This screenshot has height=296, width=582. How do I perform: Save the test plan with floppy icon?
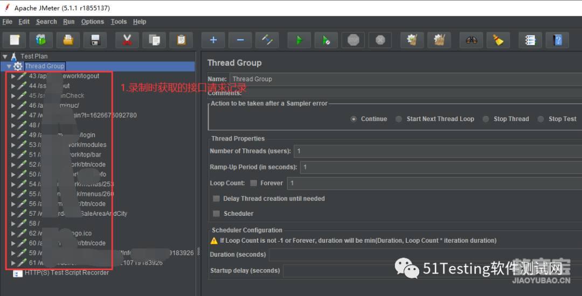click(x=95, y=40)
